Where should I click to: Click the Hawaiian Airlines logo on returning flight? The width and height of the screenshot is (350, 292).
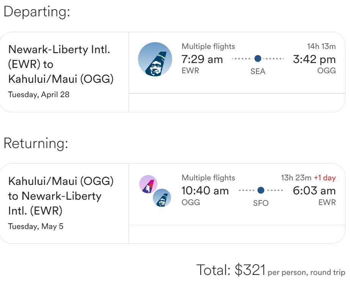click(x=148, y=184)
